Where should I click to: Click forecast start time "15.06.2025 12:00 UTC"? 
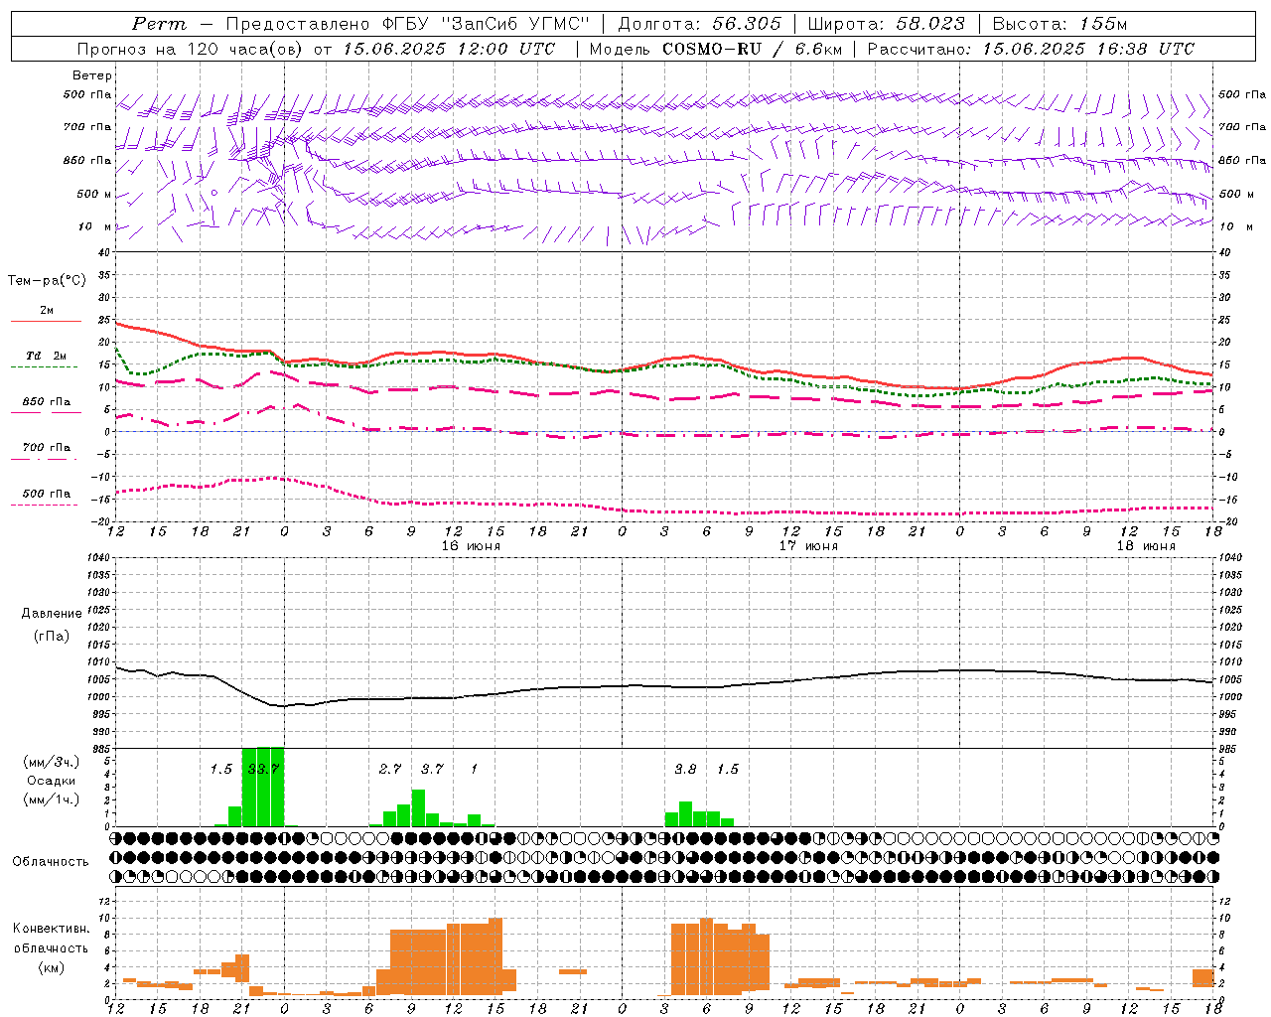tap(449, 49)
